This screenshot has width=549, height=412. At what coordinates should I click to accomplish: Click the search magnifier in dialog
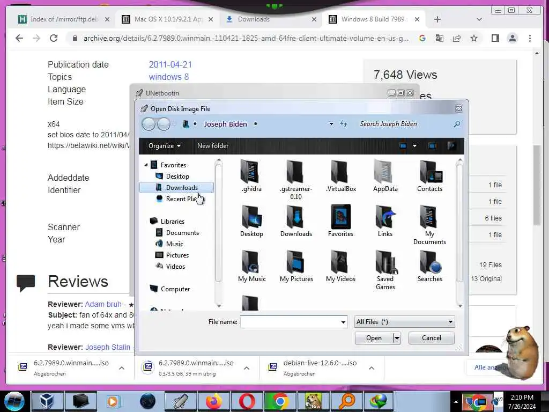click(457, 124)
